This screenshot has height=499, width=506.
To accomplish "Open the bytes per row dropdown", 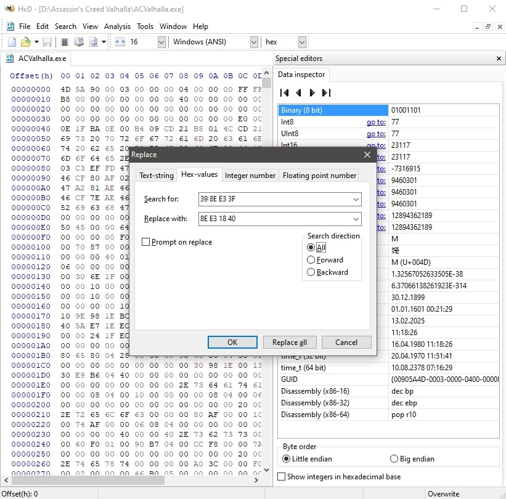I will pyautogui.click(x=161, y=42).
